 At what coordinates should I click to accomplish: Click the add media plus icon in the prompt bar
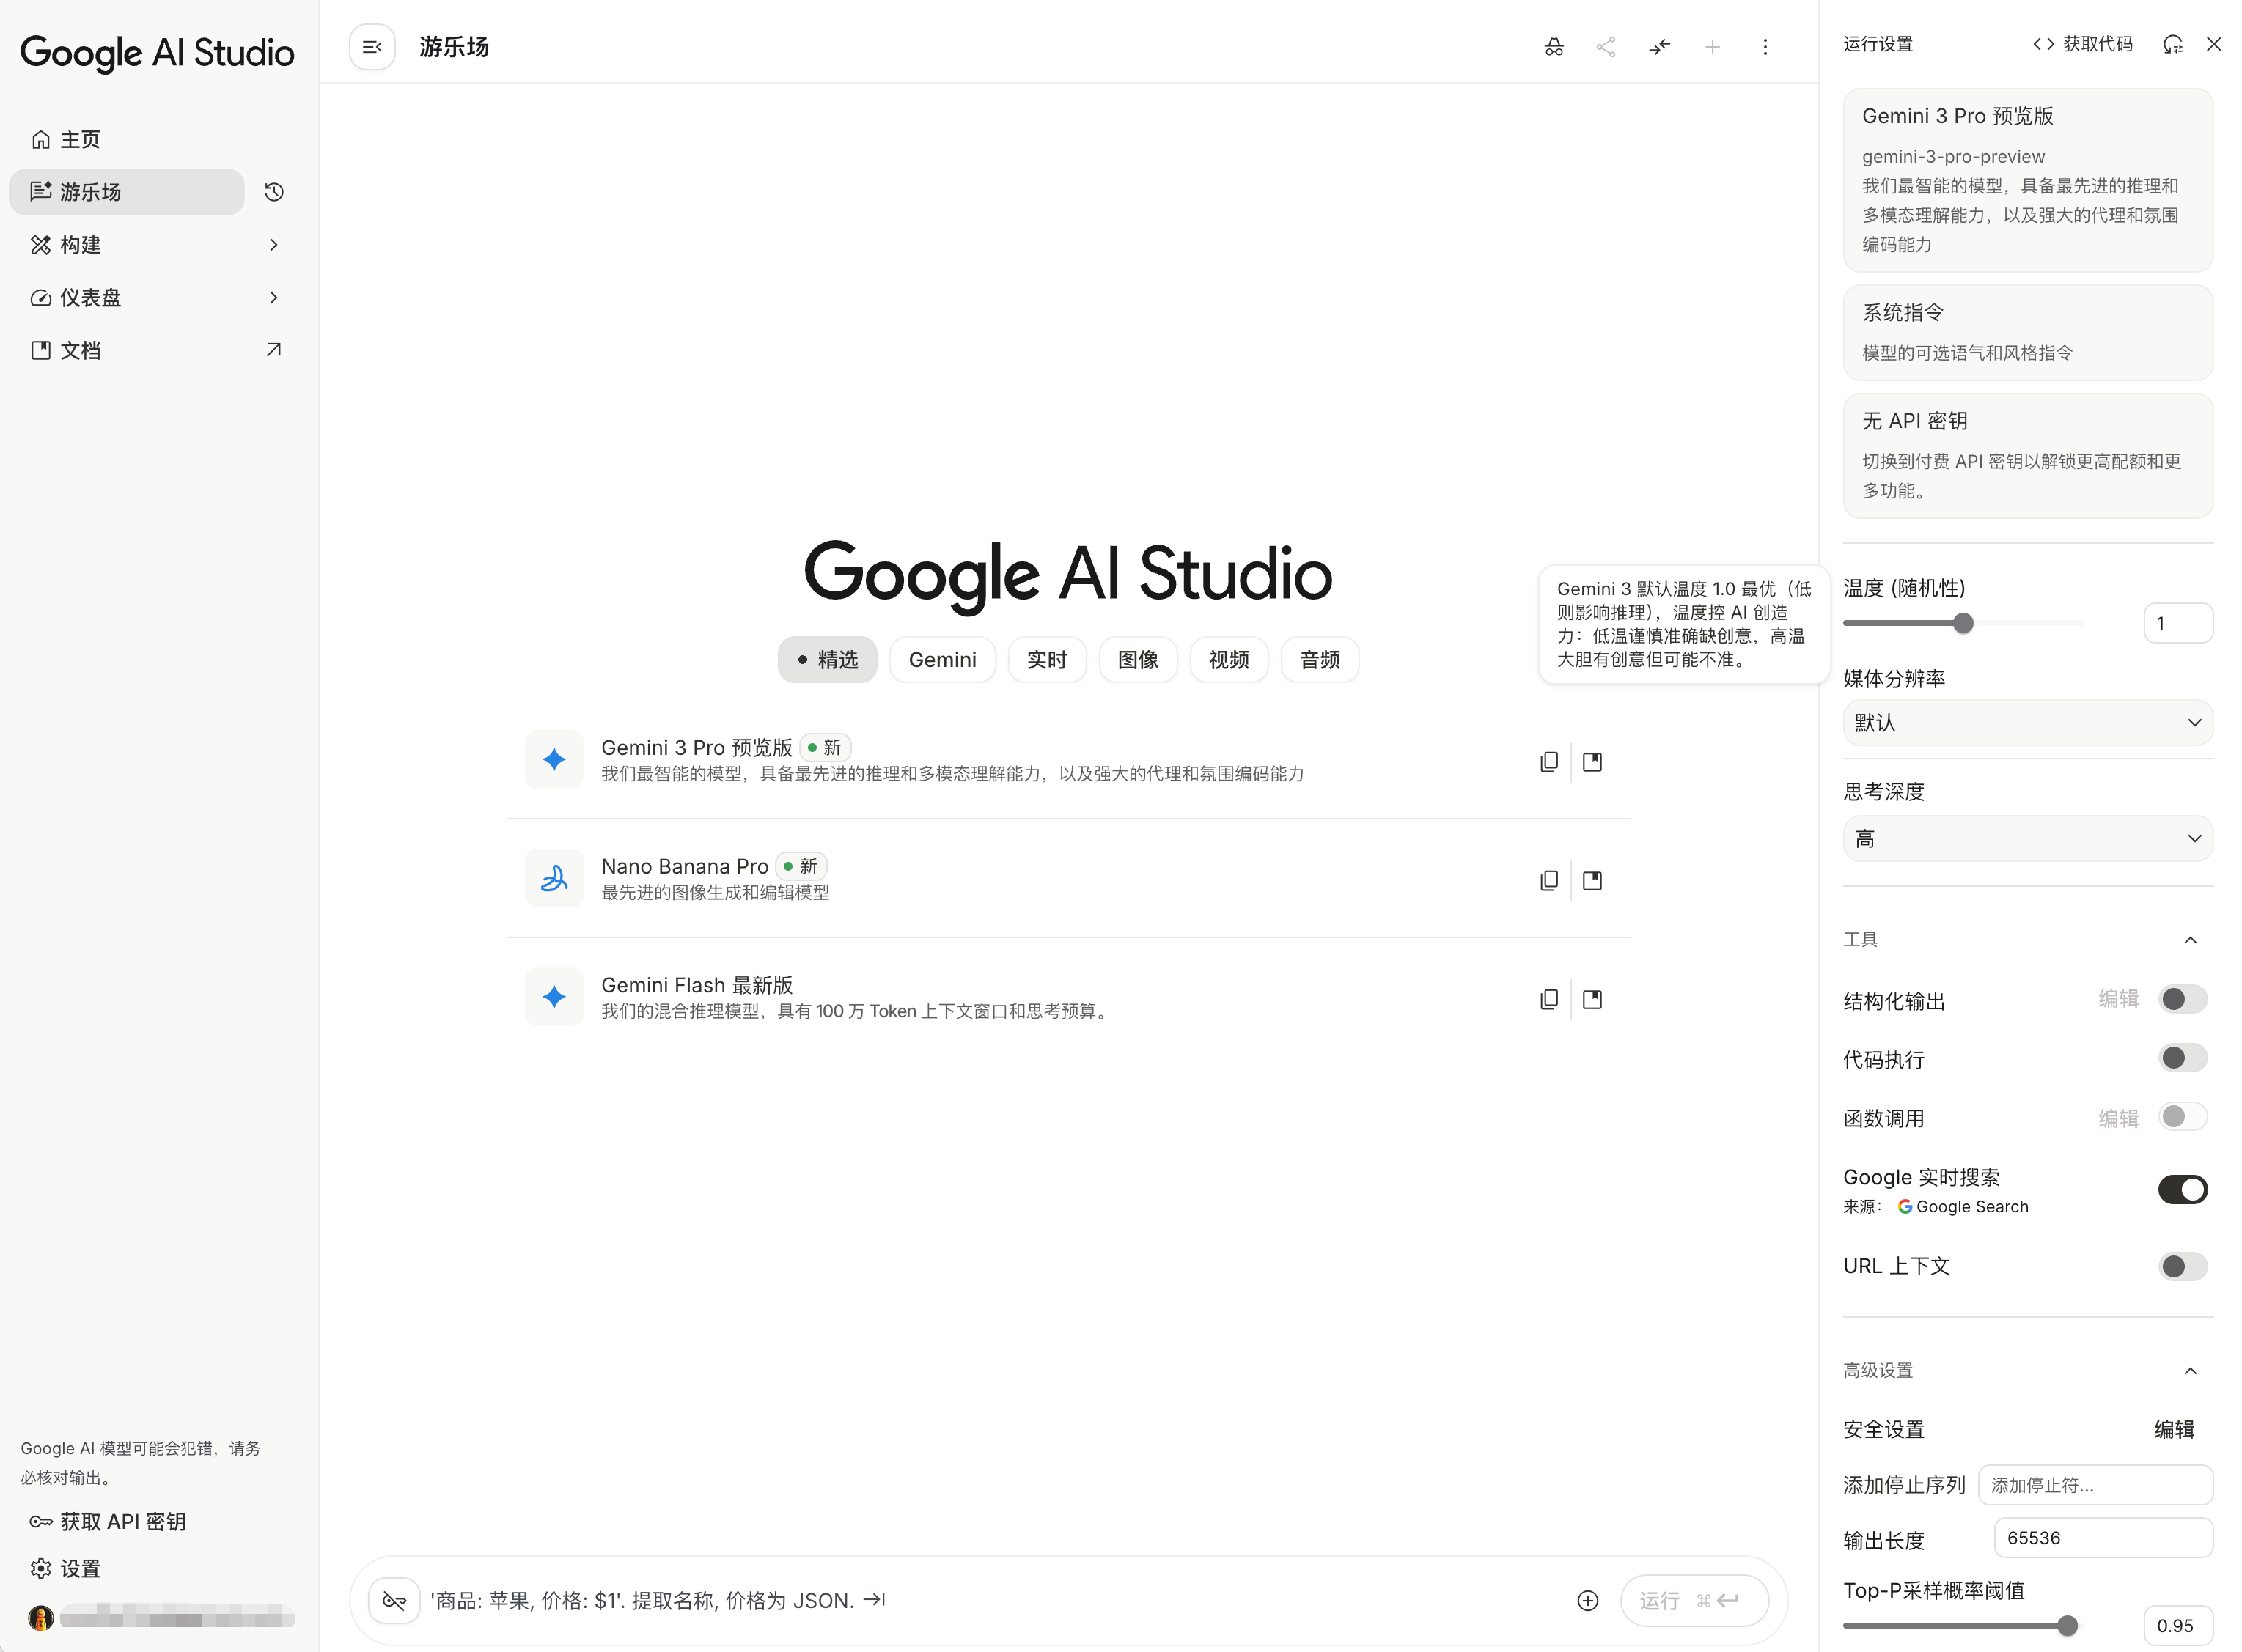[x=1588, y=1600]
